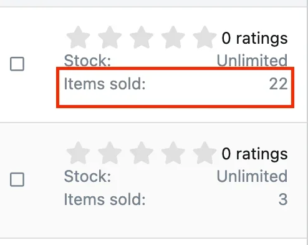This screenshot has height=245, width=308.
Task: Open the bottom product's 0 ratings text
Action: pos(254,154)
